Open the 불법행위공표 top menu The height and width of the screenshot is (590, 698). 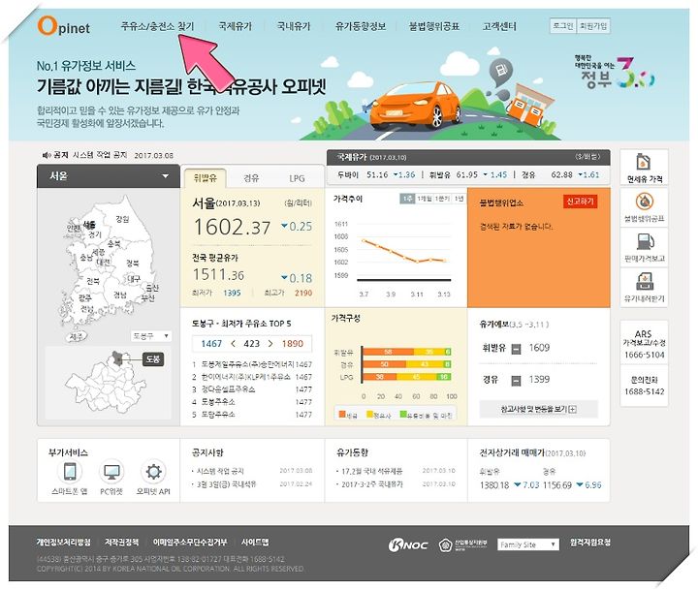click(434, 26)
